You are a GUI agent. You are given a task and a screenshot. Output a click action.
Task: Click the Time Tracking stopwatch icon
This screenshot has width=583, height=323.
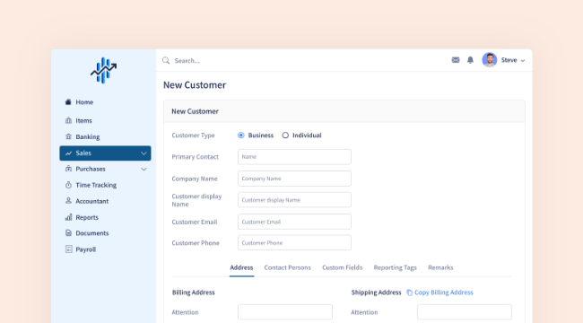(68, 185)
